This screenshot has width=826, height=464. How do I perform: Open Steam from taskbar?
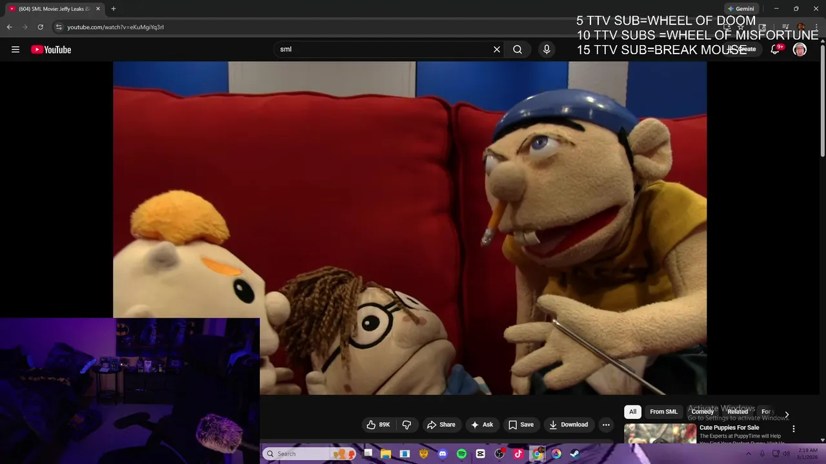(x=575, y=454)
